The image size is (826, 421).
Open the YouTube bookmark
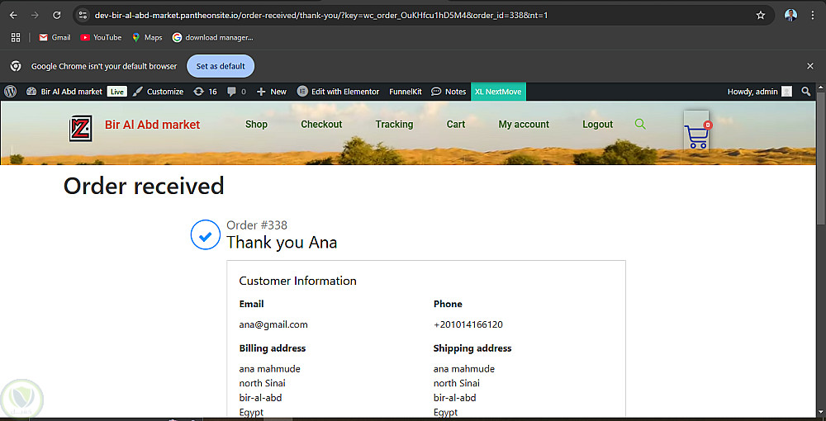point(101,37)
